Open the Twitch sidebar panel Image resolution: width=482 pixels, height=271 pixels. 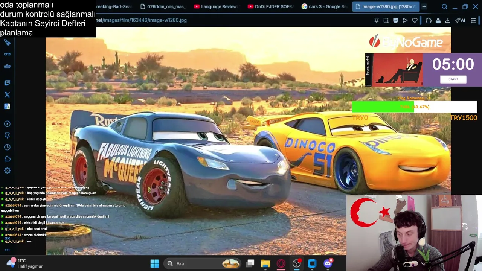(x=7, y=83)
